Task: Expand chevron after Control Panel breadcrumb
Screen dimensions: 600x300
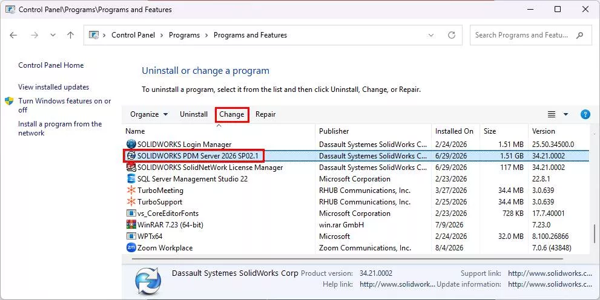Action: pos(162,35)
